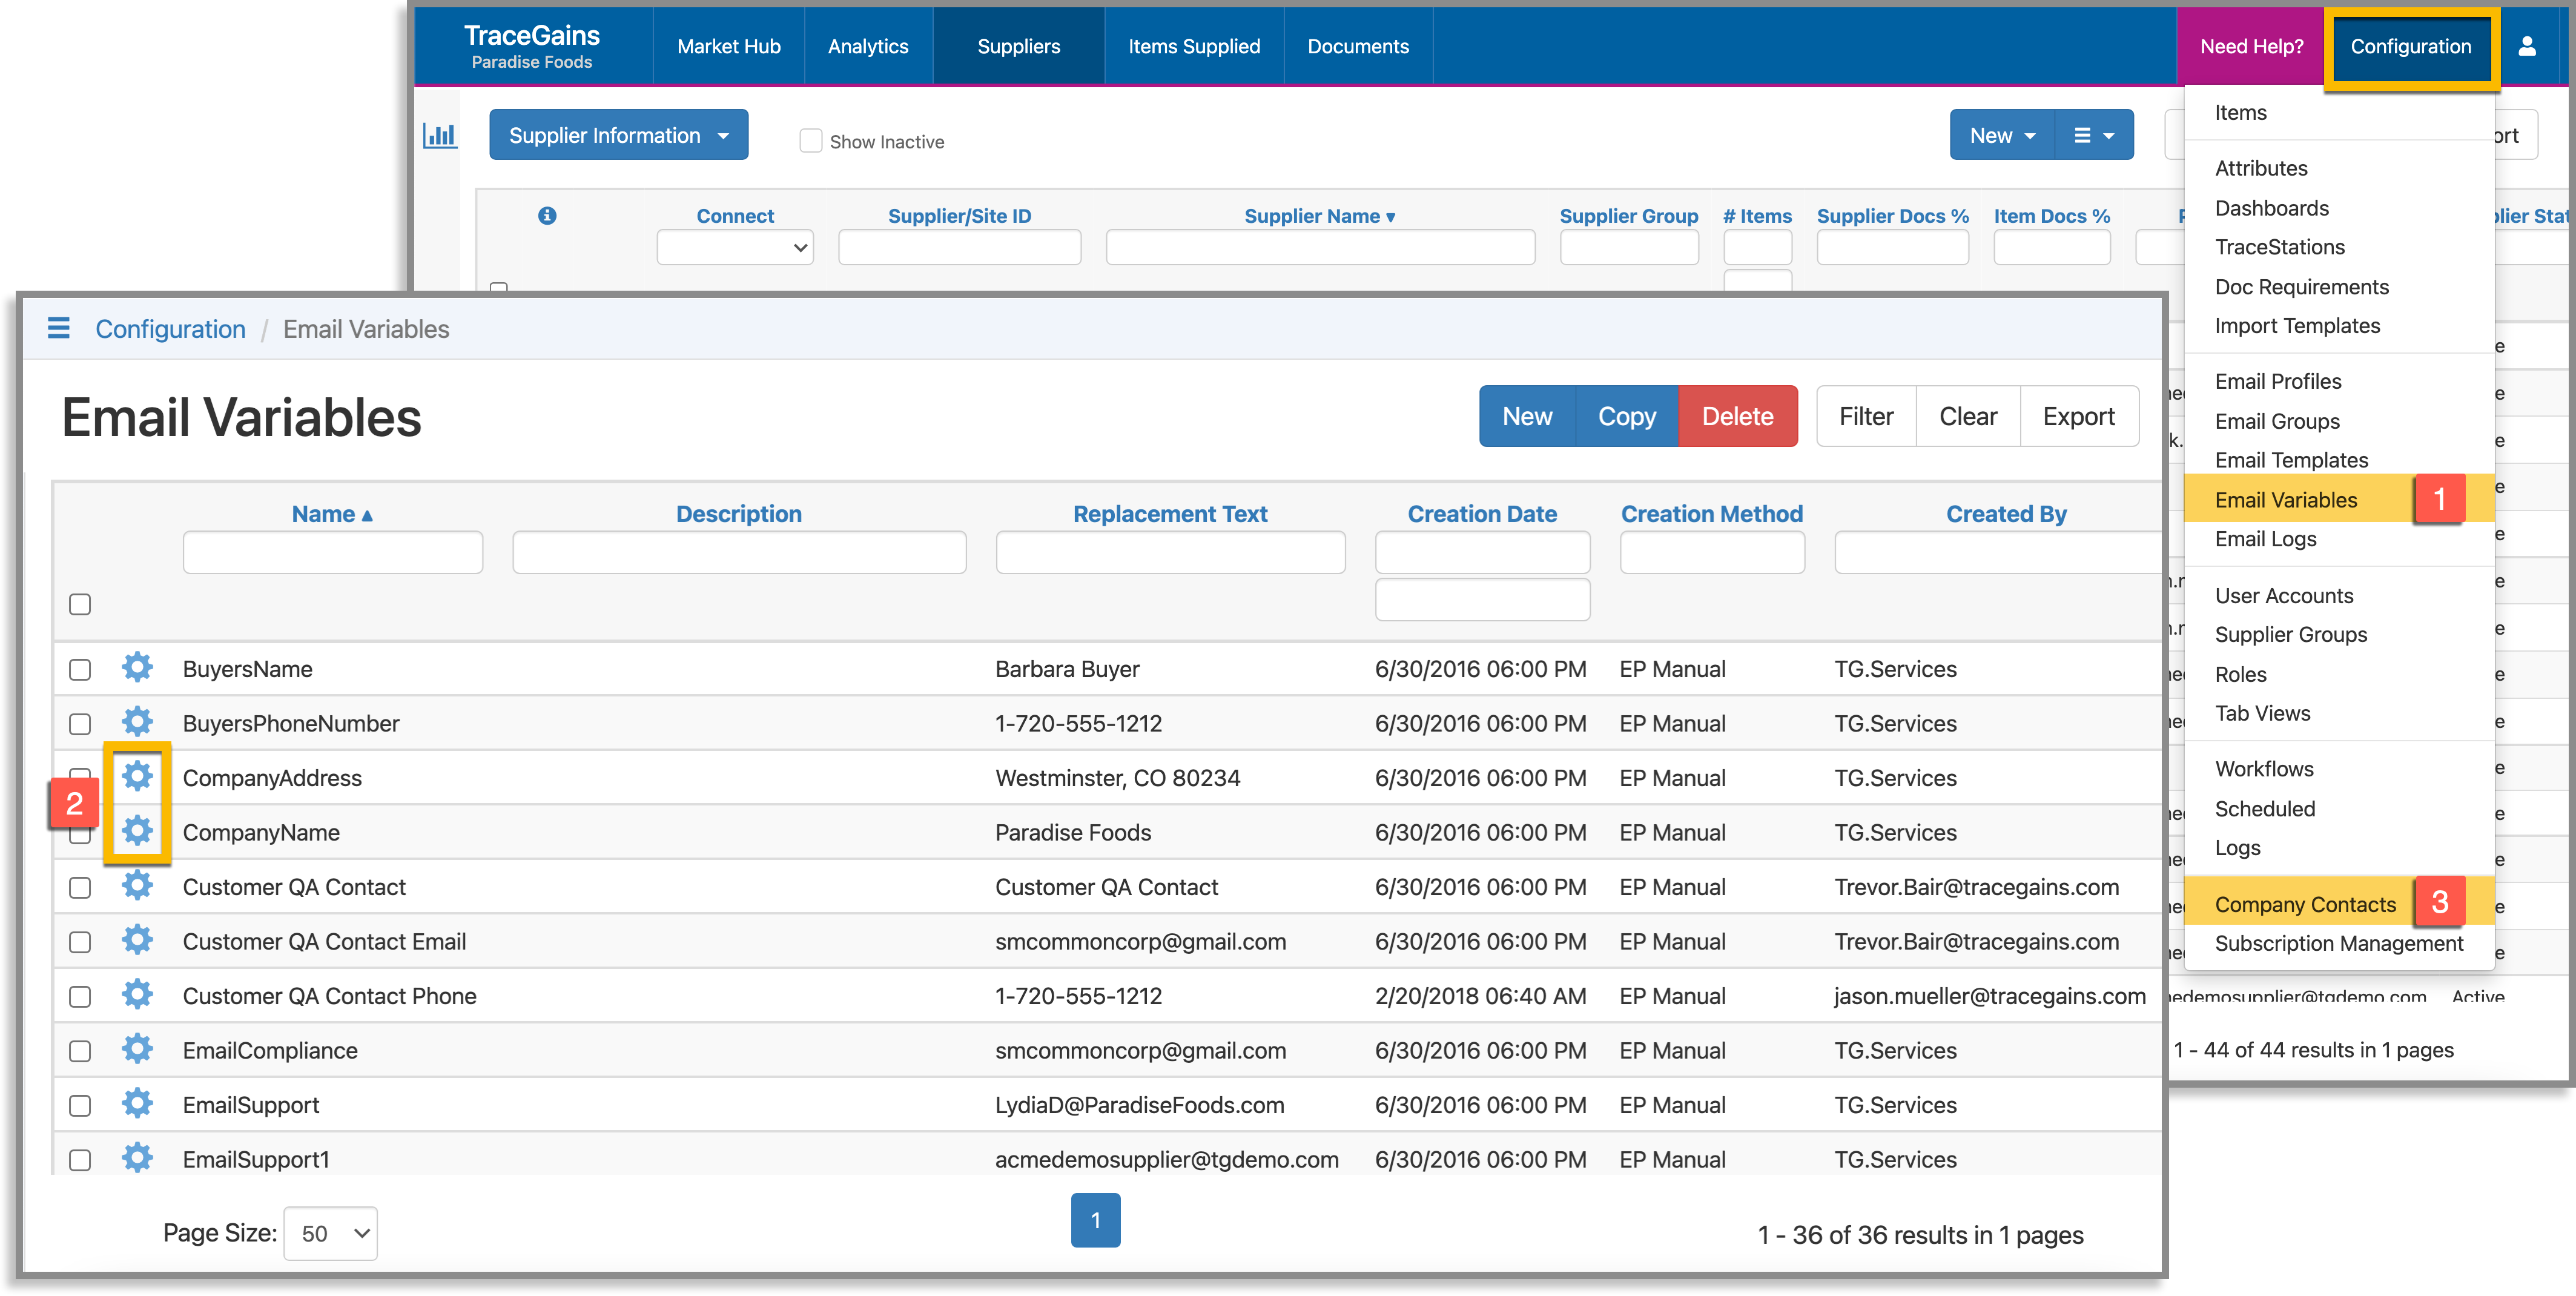Open the bar chart analytics icon
The image size is (2576, 1296).
pos(440,134)
